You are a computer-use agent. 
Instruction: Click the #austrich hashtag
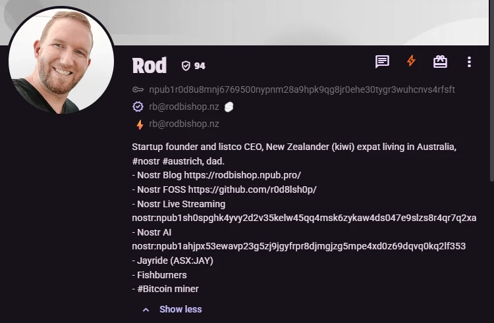pyautogui.click(x=181, y=161)
